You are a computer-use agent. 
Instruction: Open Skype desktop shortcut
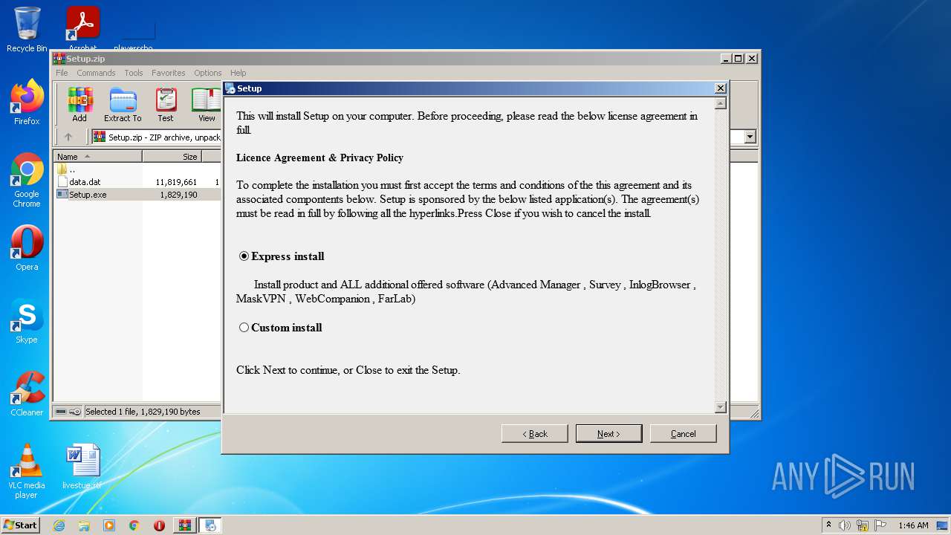point(27,321)
